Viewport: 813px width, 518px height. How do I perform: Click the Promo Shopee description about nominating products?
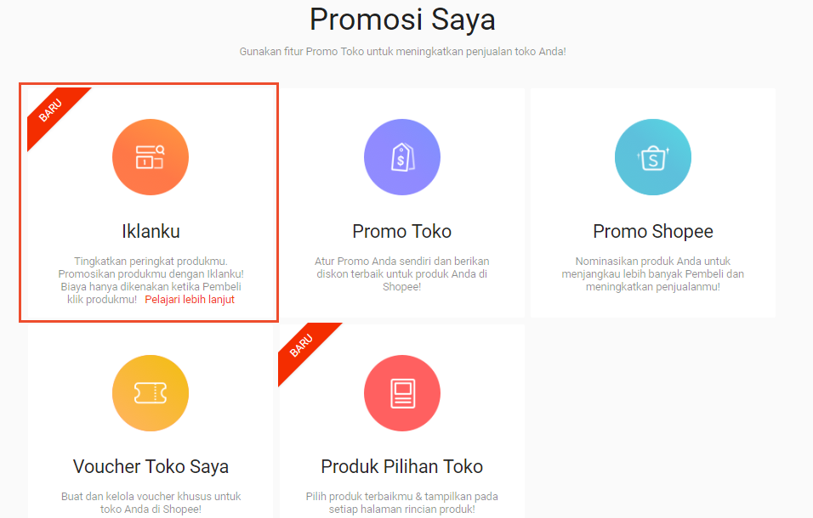[653, 273]
